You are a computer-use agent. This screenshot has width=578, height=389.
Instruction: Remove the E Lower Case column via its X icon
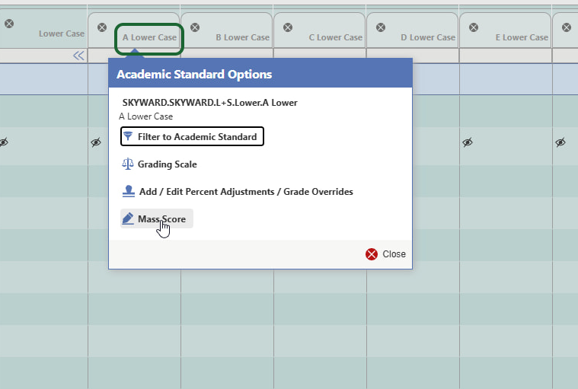(474, 27)
